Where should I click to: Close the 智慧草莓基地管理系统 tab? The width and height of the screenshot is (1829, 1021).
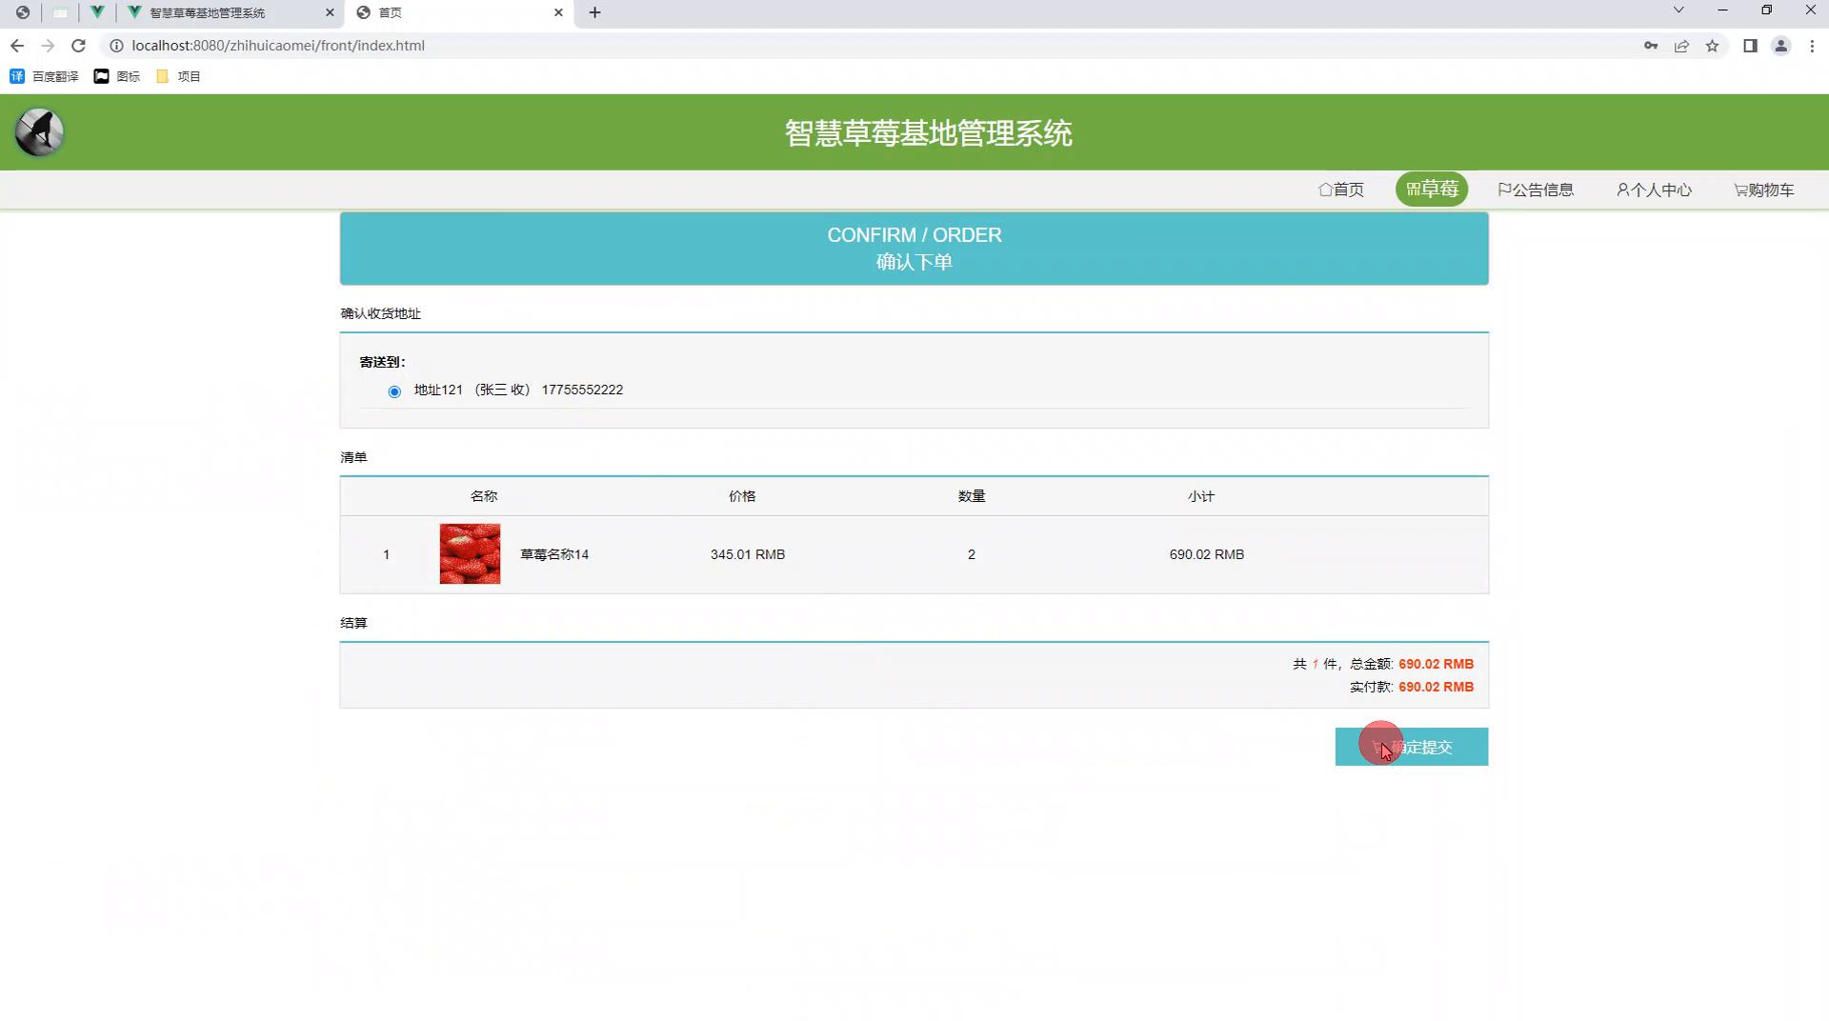330,12
